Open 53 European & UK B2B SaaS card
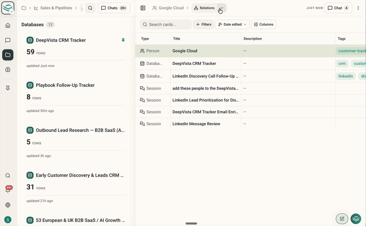 coord(76,221)
